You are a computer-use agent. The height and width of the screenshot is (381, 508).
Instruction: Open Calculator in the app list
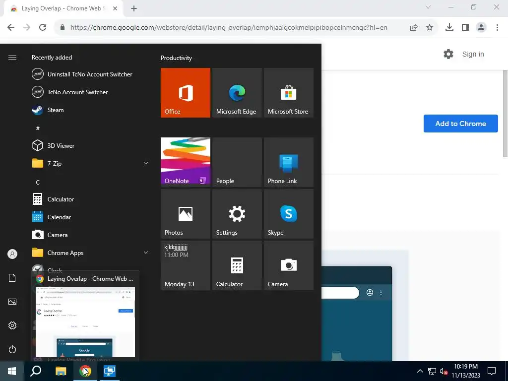click(91, 199)
